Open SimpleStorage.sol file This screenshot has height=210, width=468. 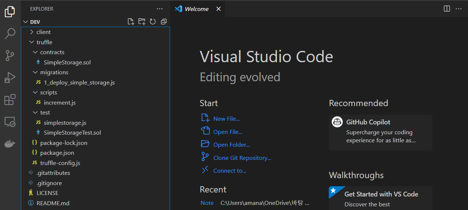coord(96,62)
